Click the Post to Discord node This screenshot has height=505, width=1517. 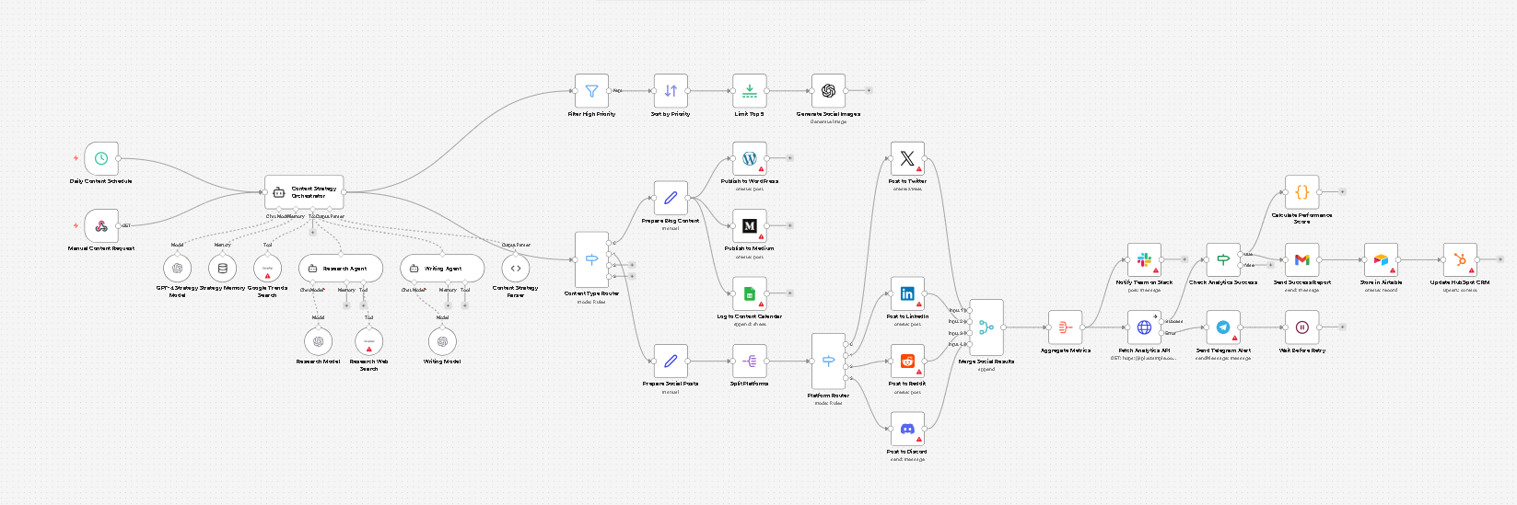(x=907, y=429)
